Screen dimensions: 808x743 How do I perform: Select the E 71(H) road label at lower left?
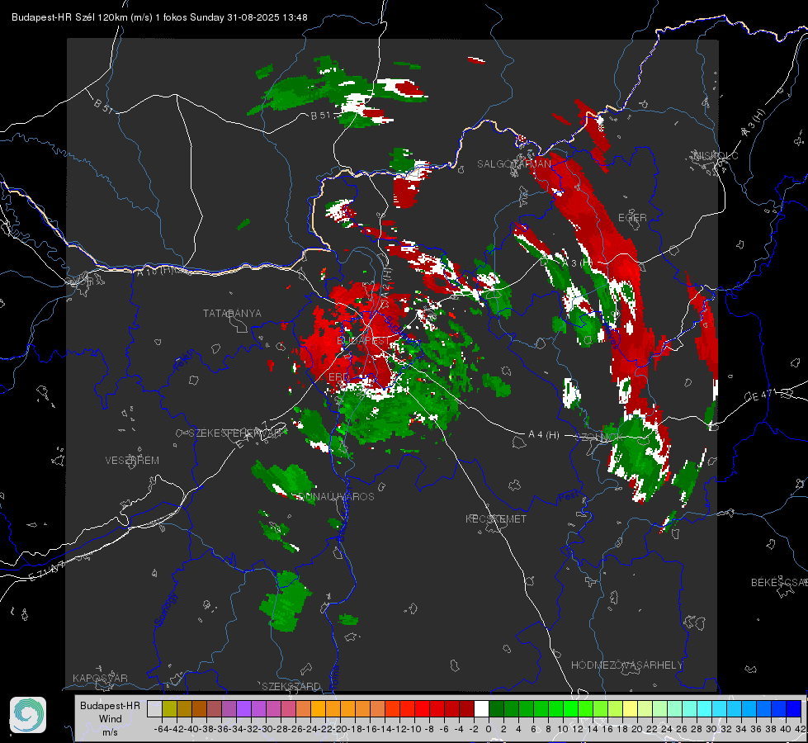[47, 570]
